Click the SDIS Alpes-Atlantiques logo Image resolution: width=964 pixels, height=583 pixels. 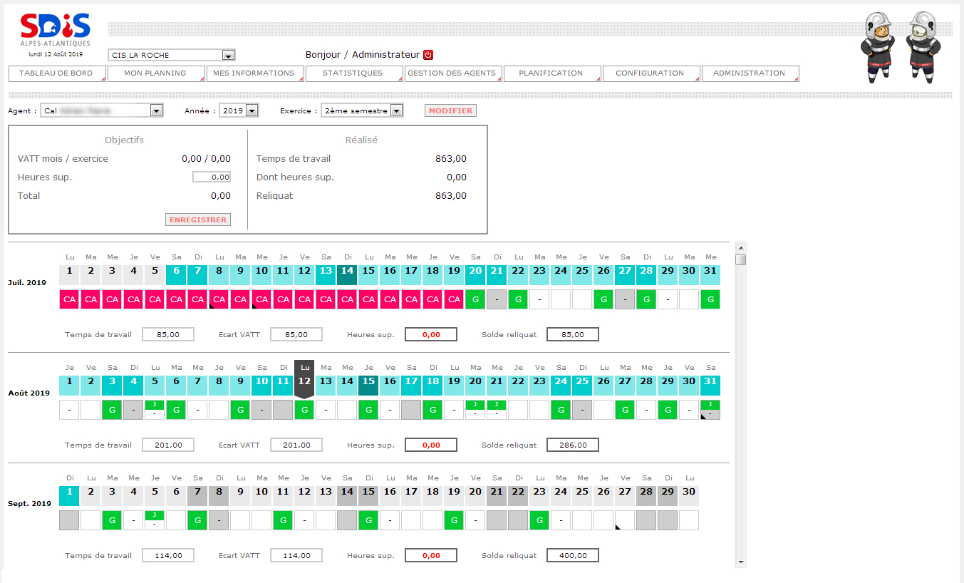[x=55, y=30]
